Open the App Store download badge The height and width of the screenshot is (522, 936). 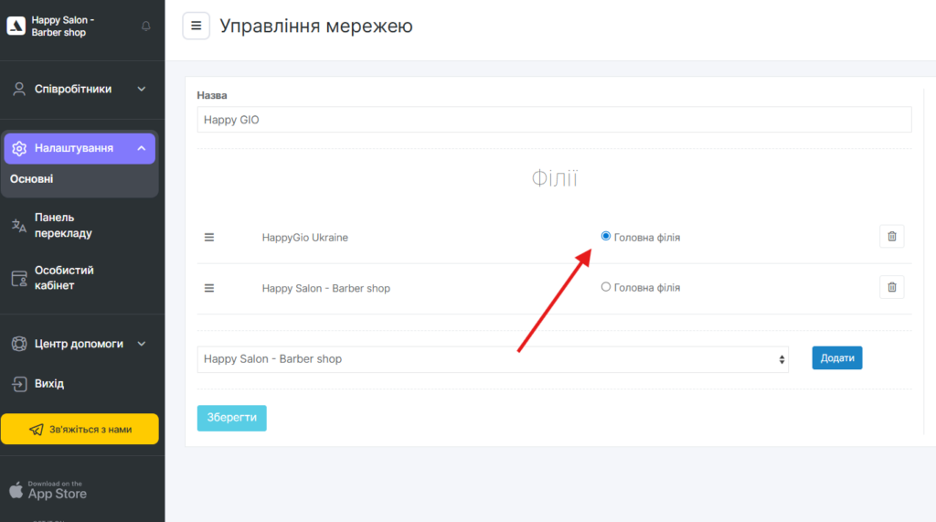(x=48, y=491)
